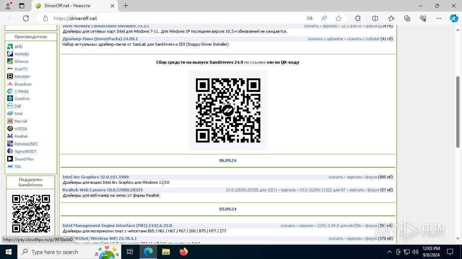Click the VIA logo icon
The image size is (462, 259).
[10, 167]
